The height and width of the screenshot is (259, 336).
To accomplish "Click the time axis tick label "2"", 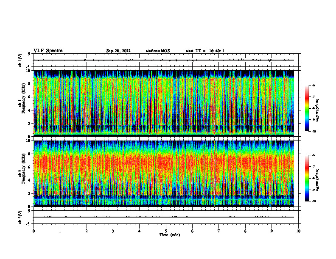I will [87, 231].
